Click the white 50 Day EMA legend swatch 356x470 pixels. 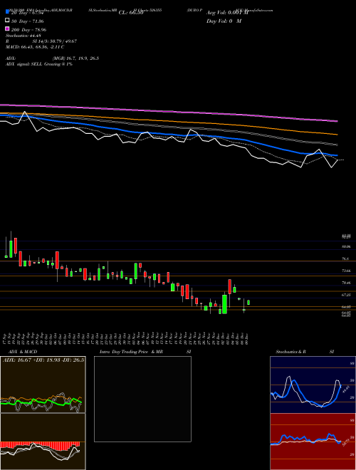tap(7, 21)
